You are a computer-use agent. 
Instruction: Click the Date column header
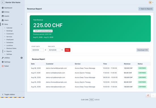[33, 64]
